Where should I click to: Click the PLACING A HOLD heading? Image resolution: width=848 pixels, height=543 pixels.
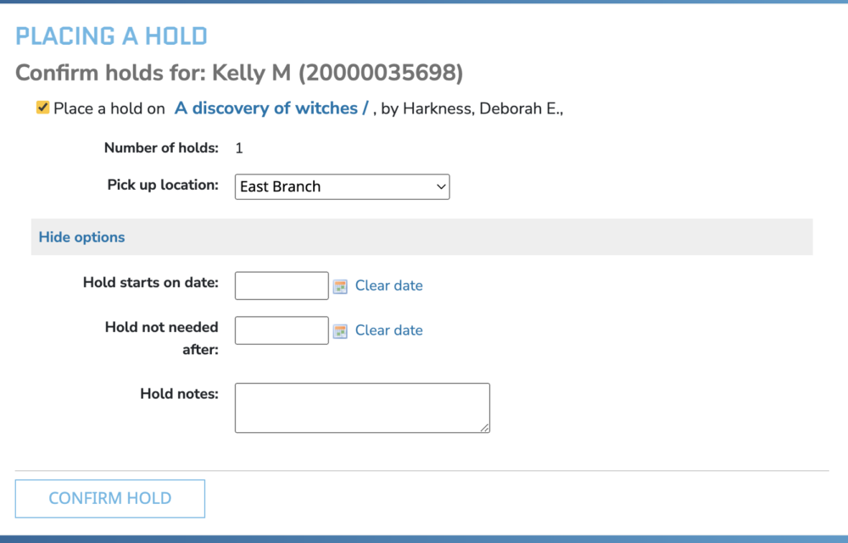pos(110,36)
